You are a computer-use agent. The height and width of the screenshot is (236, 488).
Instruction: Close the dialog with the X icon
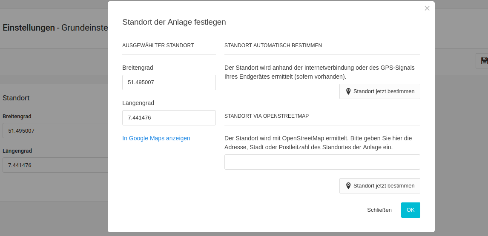(x=427, y=8)
